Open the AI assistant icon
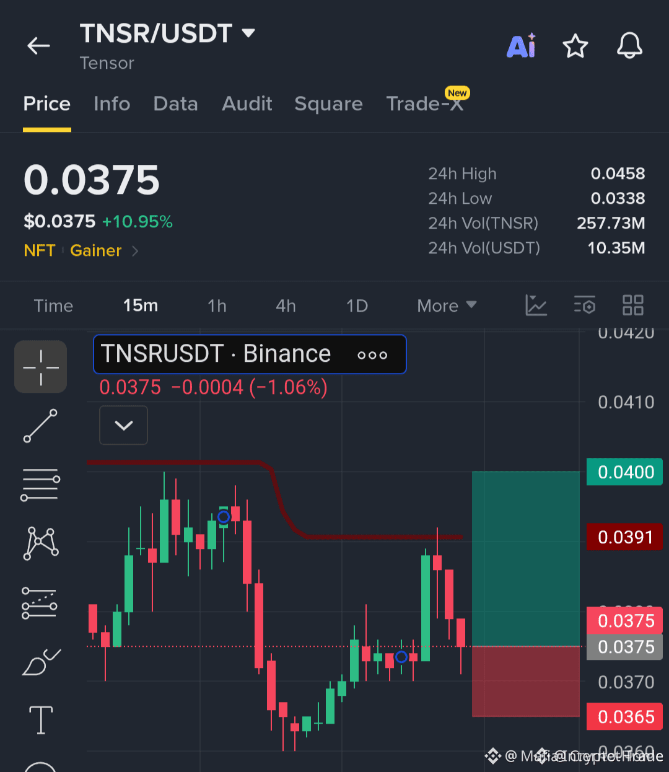The image size is (669, 772). [x=522, y=46]
